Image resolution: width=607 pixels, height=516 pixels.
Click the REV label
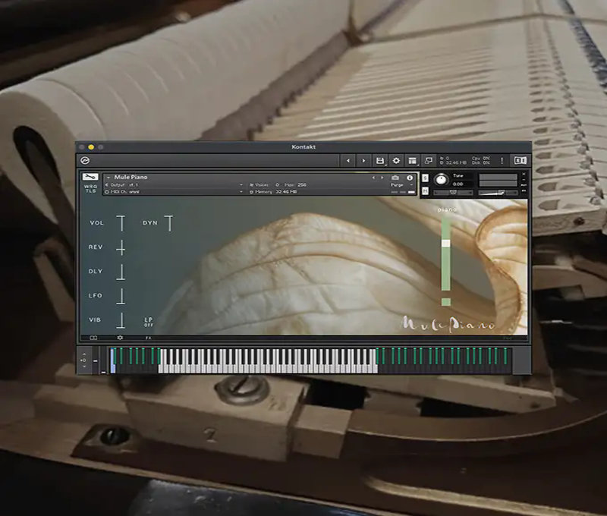pyautogui.click(x=96, y=247)
